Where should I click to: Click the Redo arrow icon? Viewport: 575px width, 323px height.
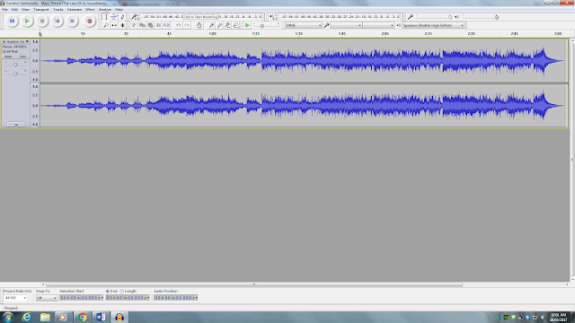click(x=187, y=25)
